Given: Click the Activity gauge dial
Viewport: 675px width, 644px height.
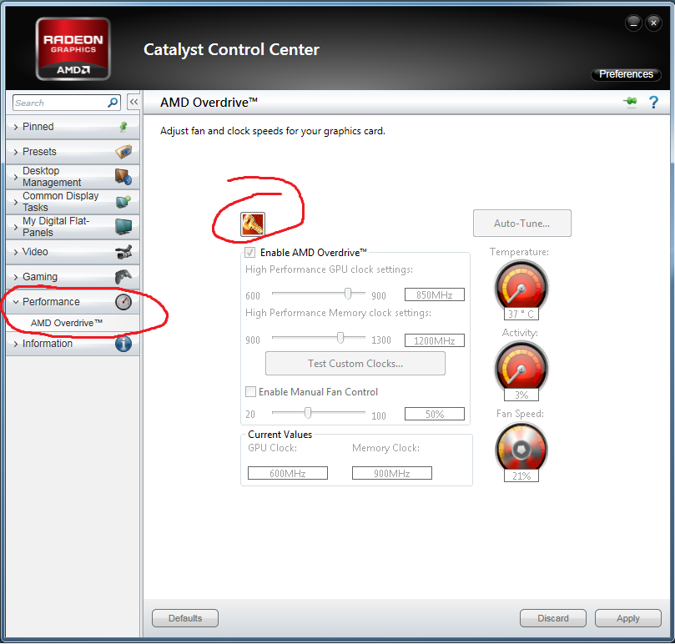Looking at the screenshot, I should [x=521, y=366].
